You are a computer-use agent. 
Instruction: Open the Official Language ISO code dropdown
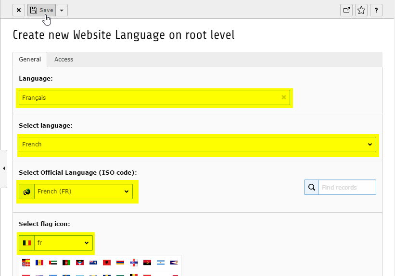(x=83, y=192)
